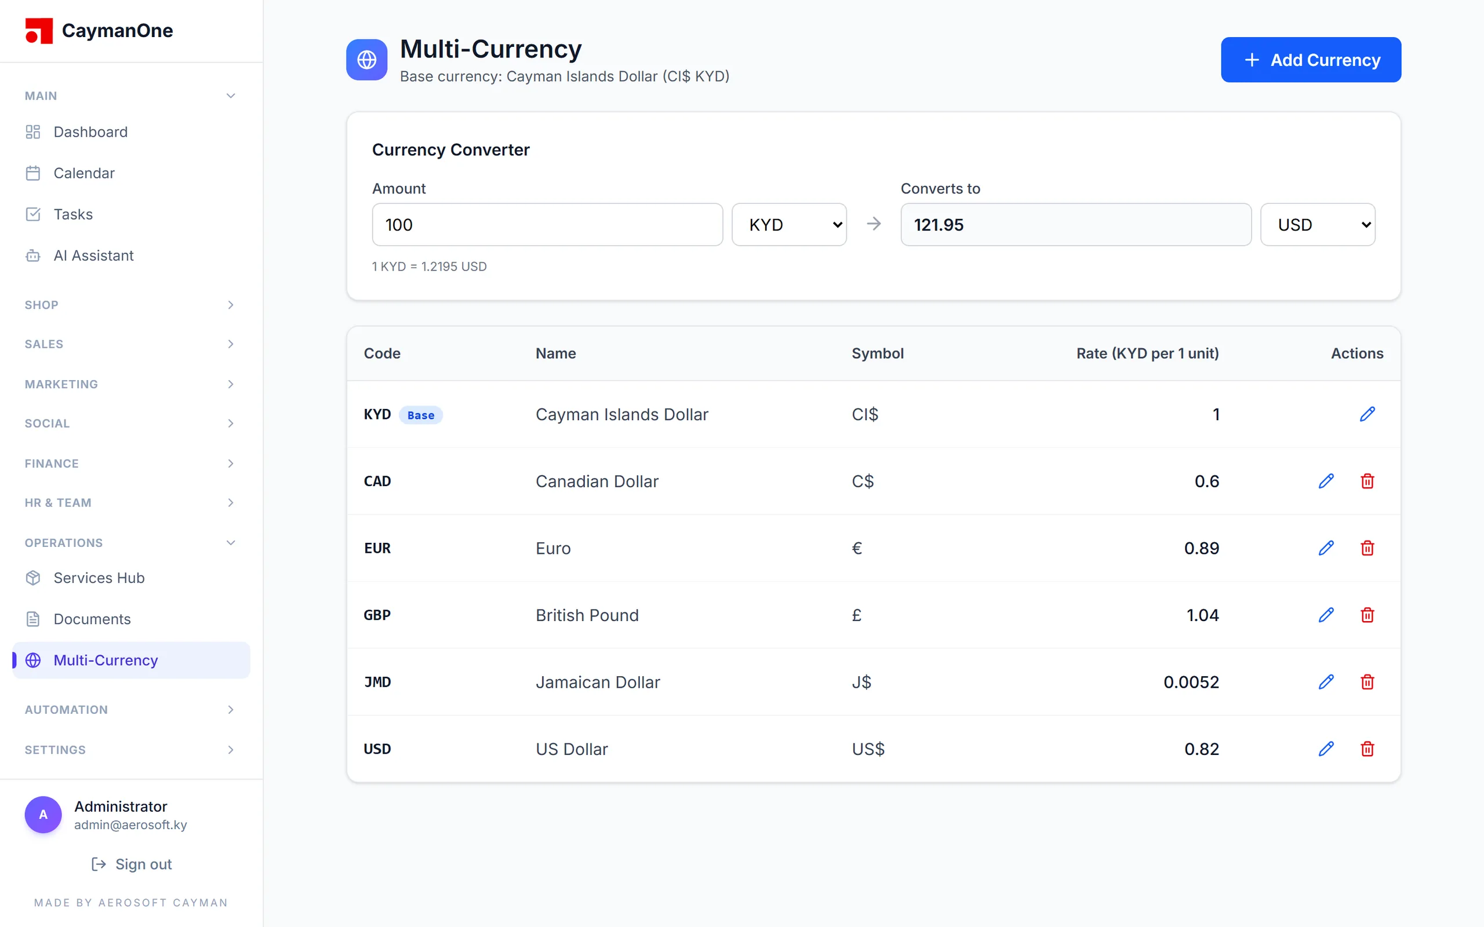The height and width of the screenshot is (927, 1484).
Task: Open the Tasks page
Action: pyautogui.click(x=130, y=214)
